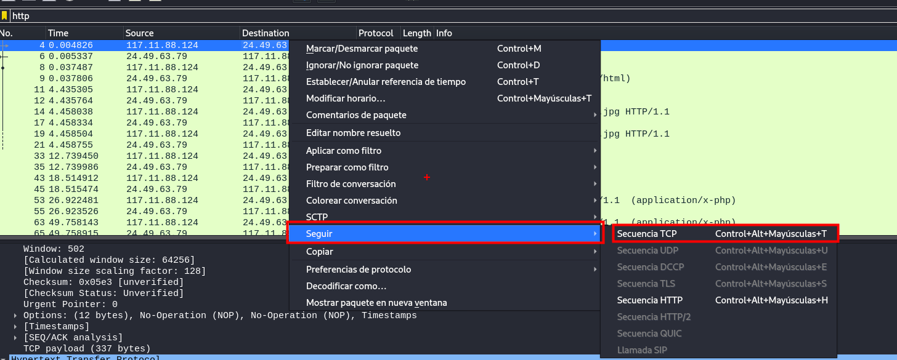897x360 pixels.
Task: Open Modificar horario… dialog
Action: 346,98
